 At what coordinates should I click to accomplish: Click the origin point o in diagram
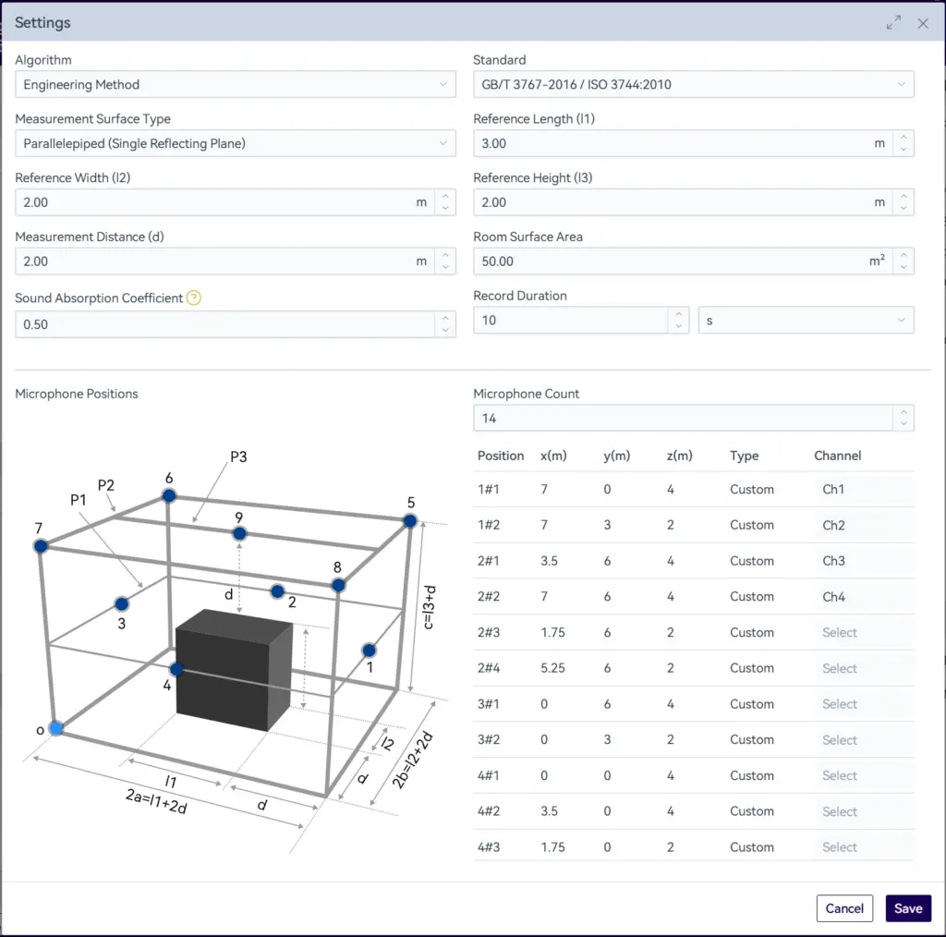[x=56, y=729]
